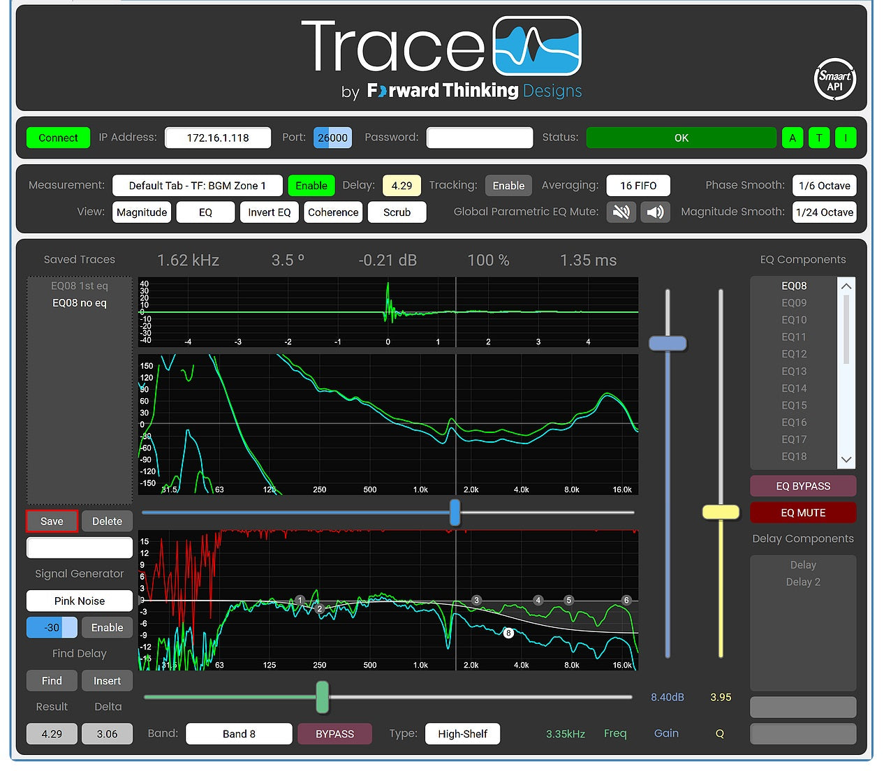884x771 pixels.
Task: Click the yellow vertical Q slider handle
Action: [721, 512]
